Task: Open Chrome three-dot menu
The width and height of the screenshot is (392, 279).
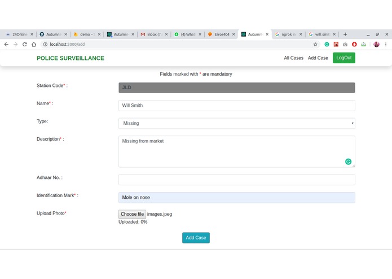Action: tap(386, 44)
